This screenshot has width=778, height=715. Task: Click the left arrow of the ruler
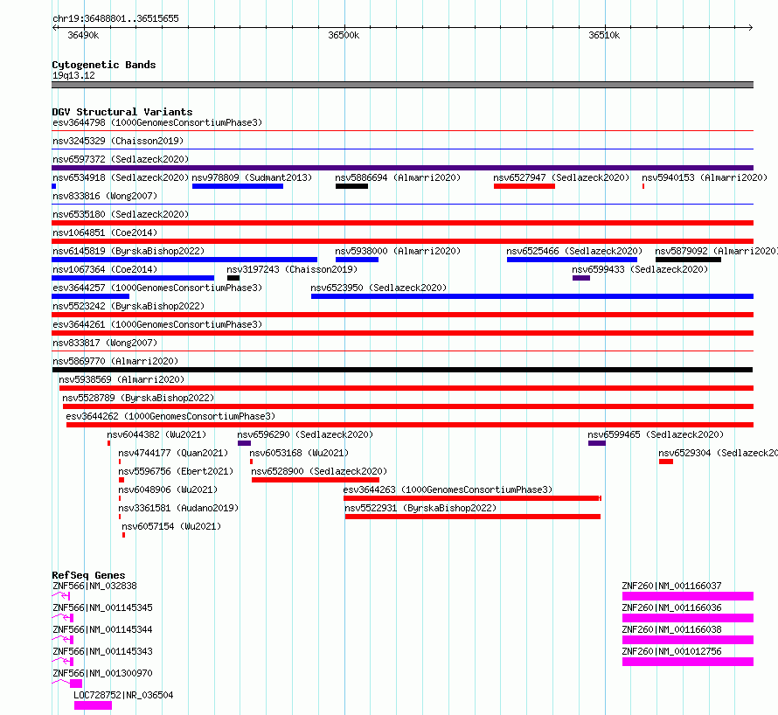55,28
